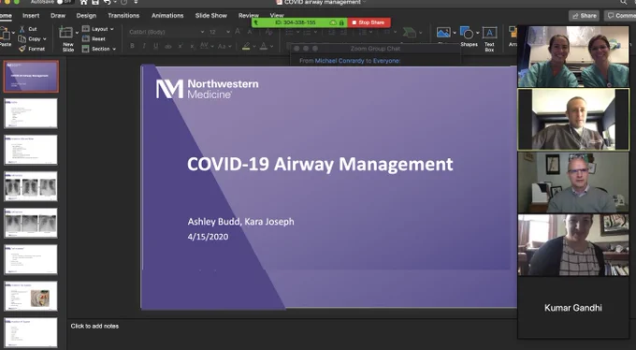This screenshot has height=350, width=636.
Task: Click Stop Share in the Zoom bar
Action: [369, 22]
